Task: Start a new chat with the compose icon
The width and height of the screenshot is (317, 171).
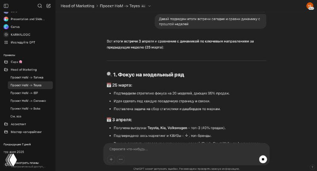Action: click(48, 6)
